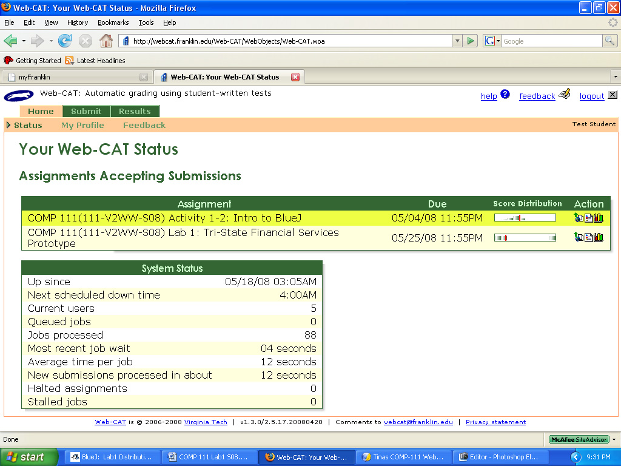Open the back history dropdown arrow
Viewport: 621px width, 466px height.
(x=24, y=41)
